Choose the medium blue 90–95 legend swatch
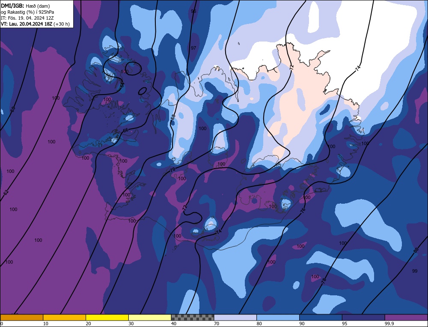Viewport: 428px width, 327px height. pos(321,318)
